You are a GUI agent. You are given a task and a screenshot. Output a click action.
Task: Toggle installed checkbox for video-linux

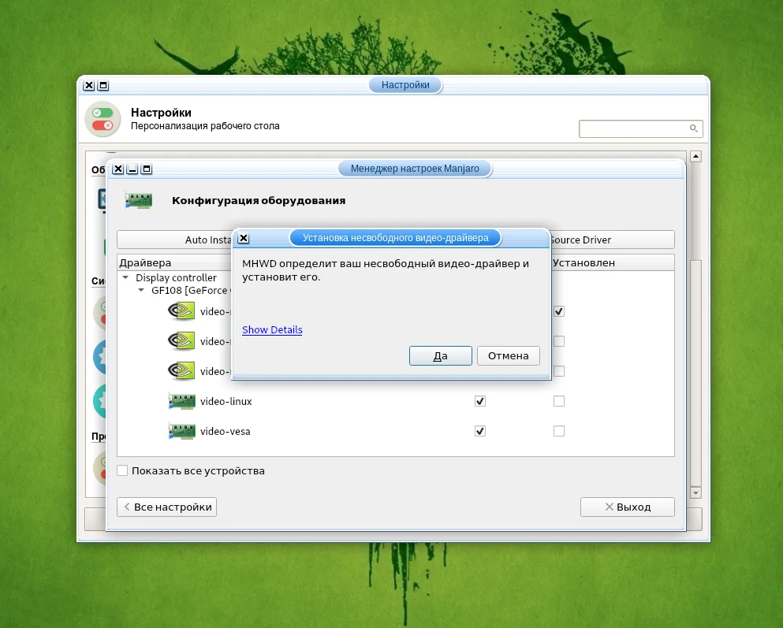pos(559,401)
